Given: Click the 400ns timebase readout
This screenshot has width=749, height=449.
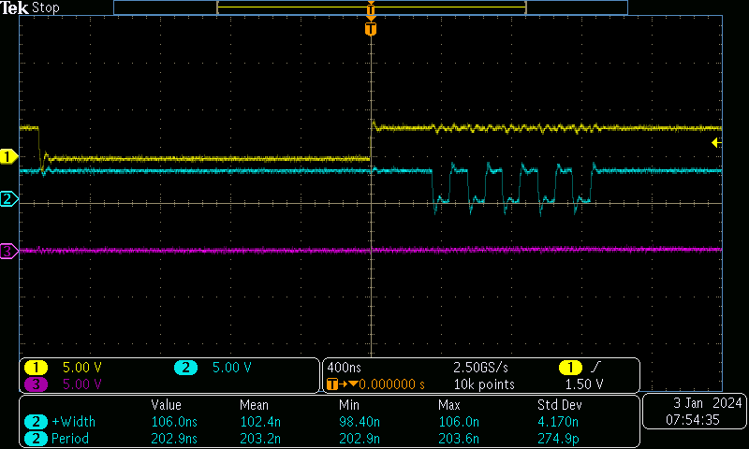Looking at the screenshot, I should (x=344, y=368).
